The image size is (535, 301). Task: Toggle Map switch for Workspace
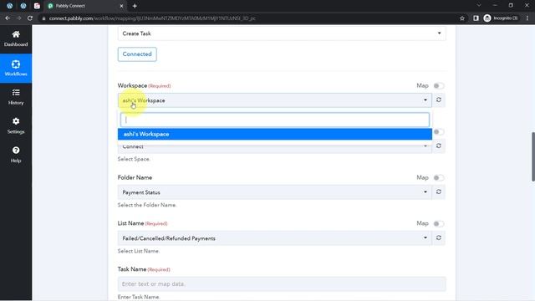click(438, 85)
